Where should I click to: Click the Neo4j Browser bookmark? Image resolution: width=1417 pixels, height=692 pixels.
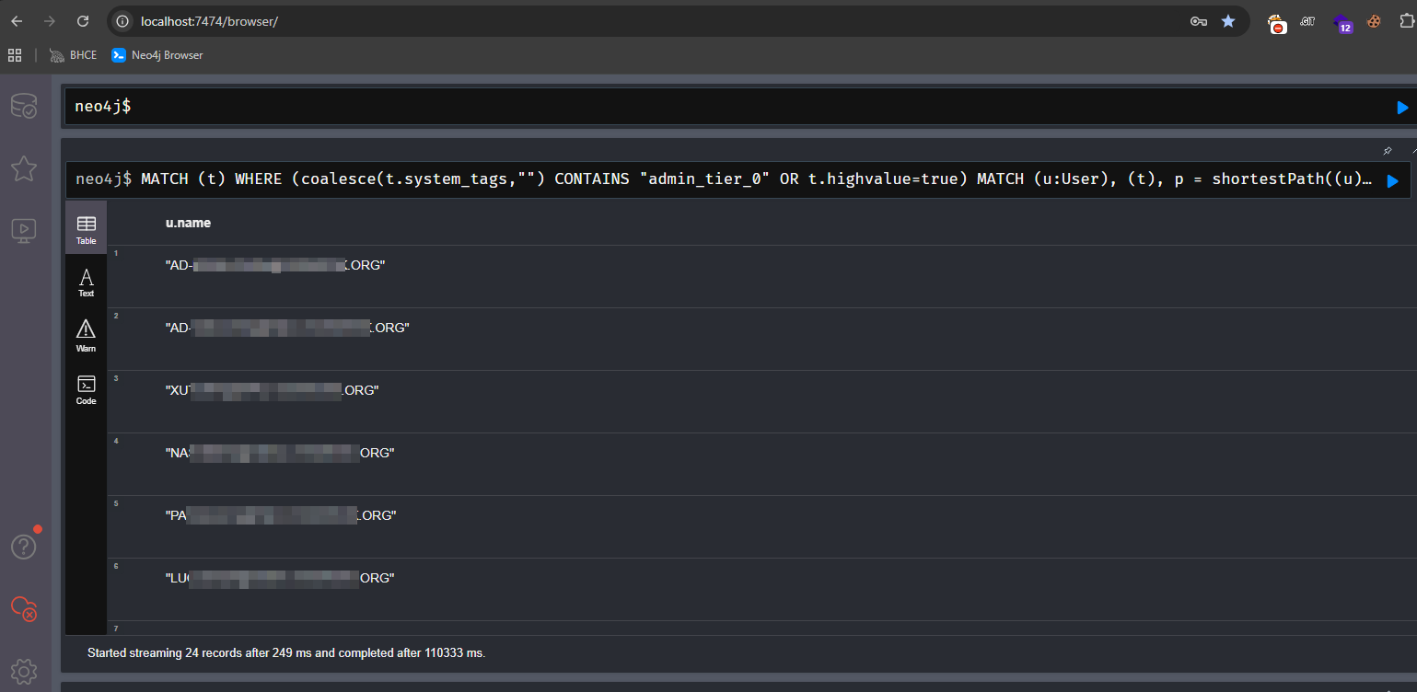coord(157,55)
